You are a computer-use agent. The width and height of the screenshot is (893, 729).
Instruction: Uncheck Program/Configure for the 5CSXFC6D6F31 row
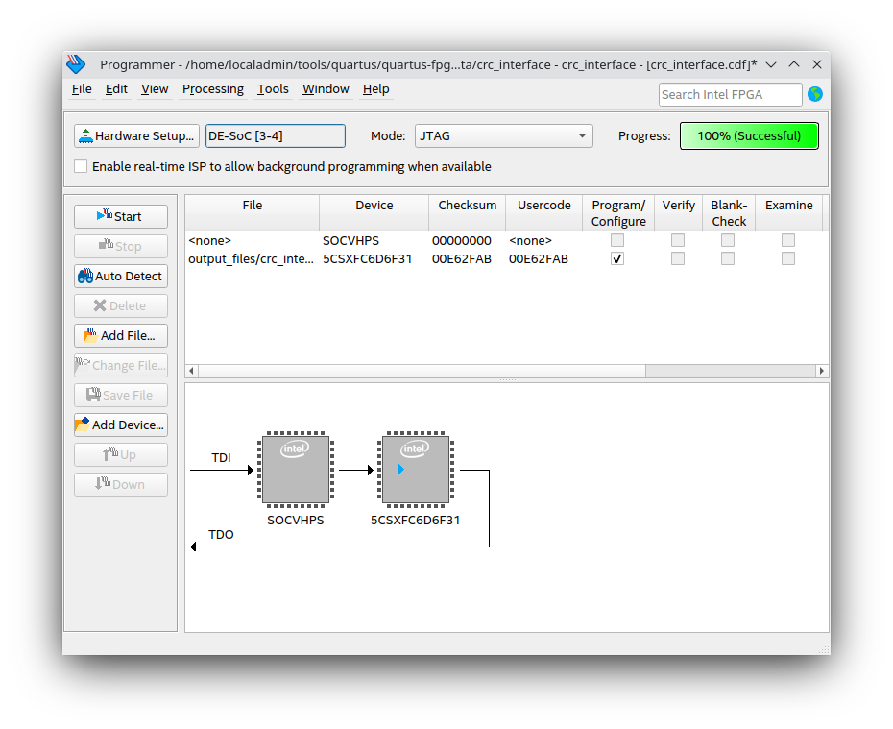pyautogui.click(x=617, y=258)
